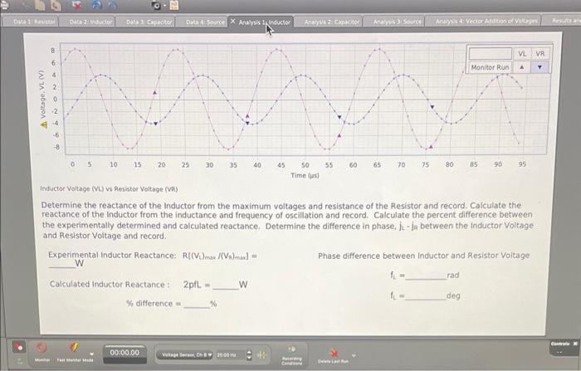Close the Controls panel
The height and width of the screenshot is (371, 581).
575,344
